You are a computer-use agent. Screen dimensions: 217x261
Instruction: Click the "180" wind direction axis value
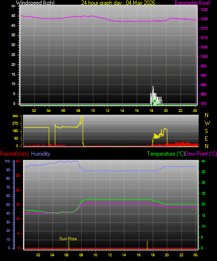point(15,131)
